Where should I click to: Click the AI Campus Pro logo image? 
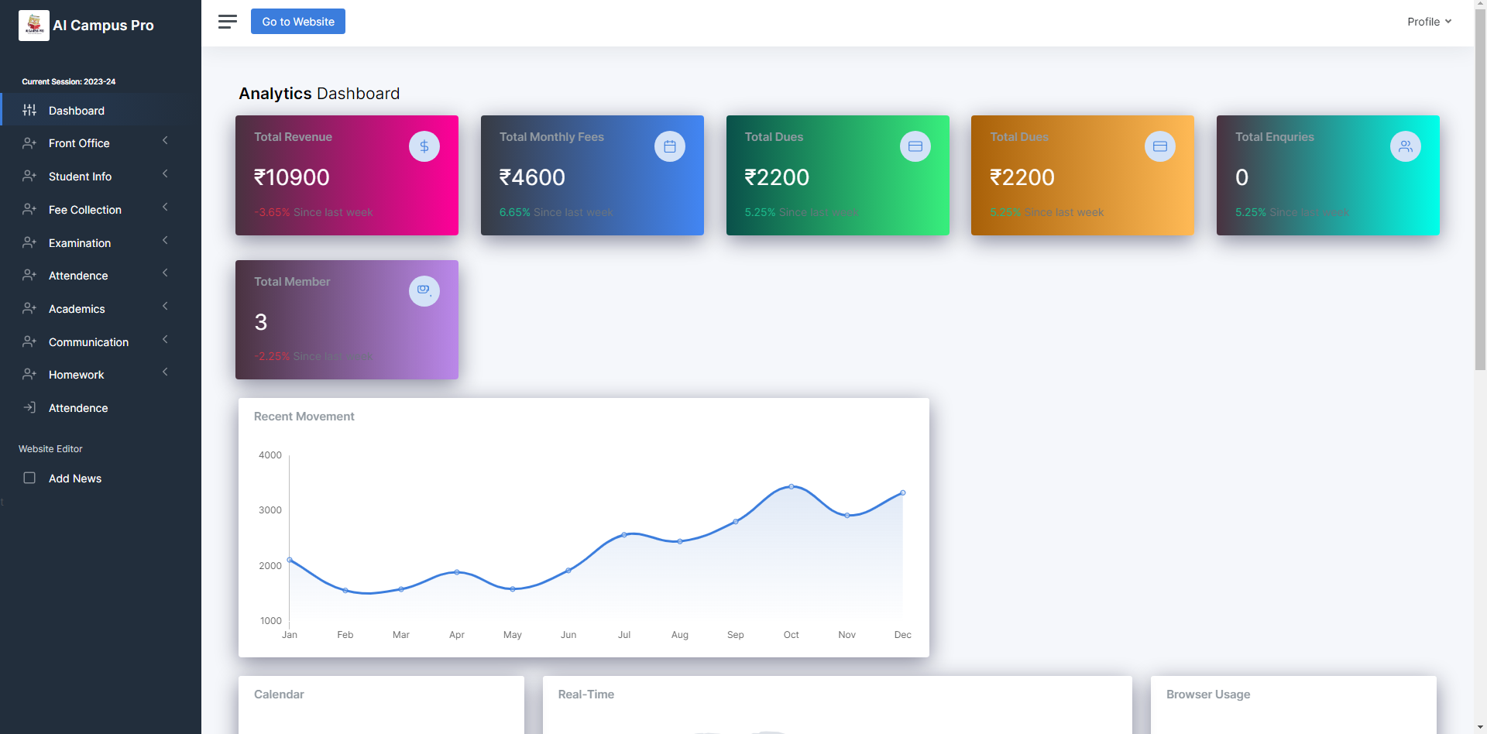(34, 26)
